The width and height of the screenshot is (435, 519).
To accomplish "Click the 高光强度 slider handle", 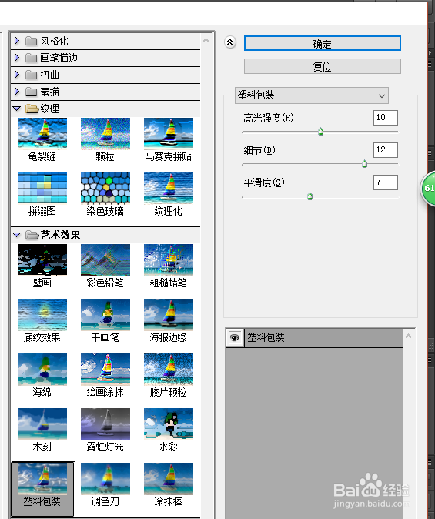I will tap(320, 132).
